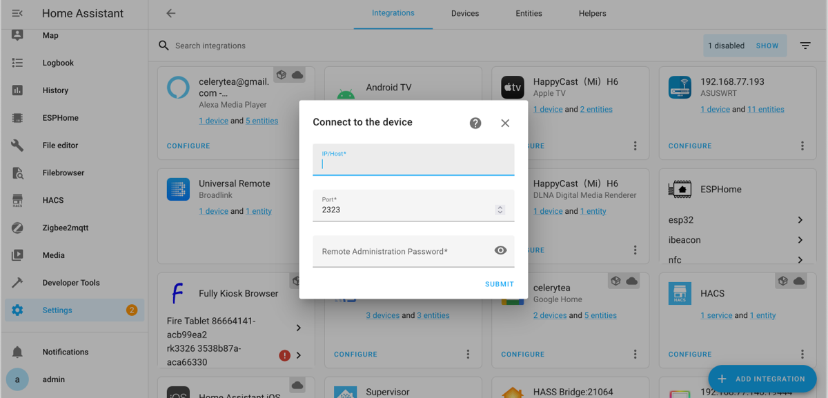
Task: Adjust the Port number stepper
Action: (x=500, y=210)
